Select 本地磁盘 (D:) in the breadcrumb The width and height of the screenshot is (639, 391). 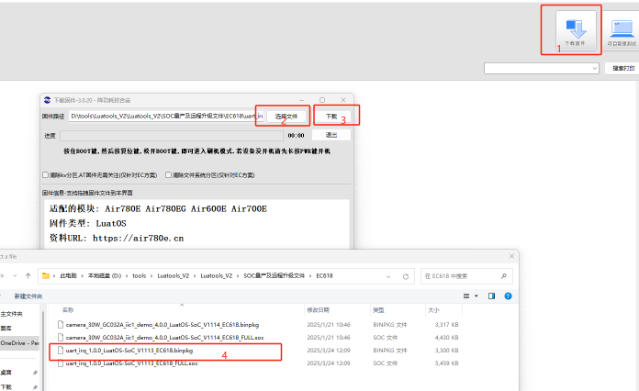105,275
